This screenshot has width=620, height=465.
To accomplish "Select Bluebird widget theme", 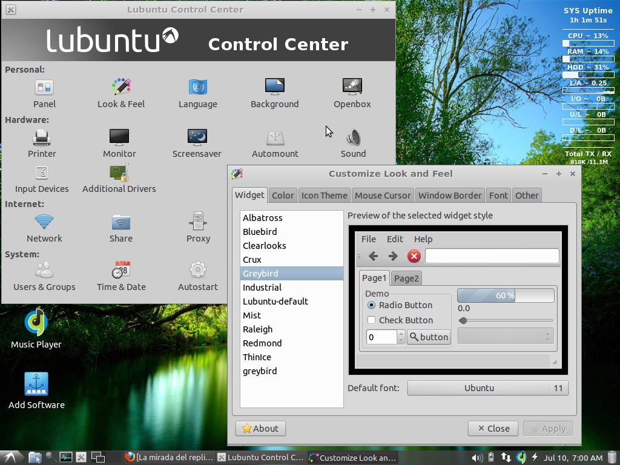I will pyautogui.click(x=291, y=232).
